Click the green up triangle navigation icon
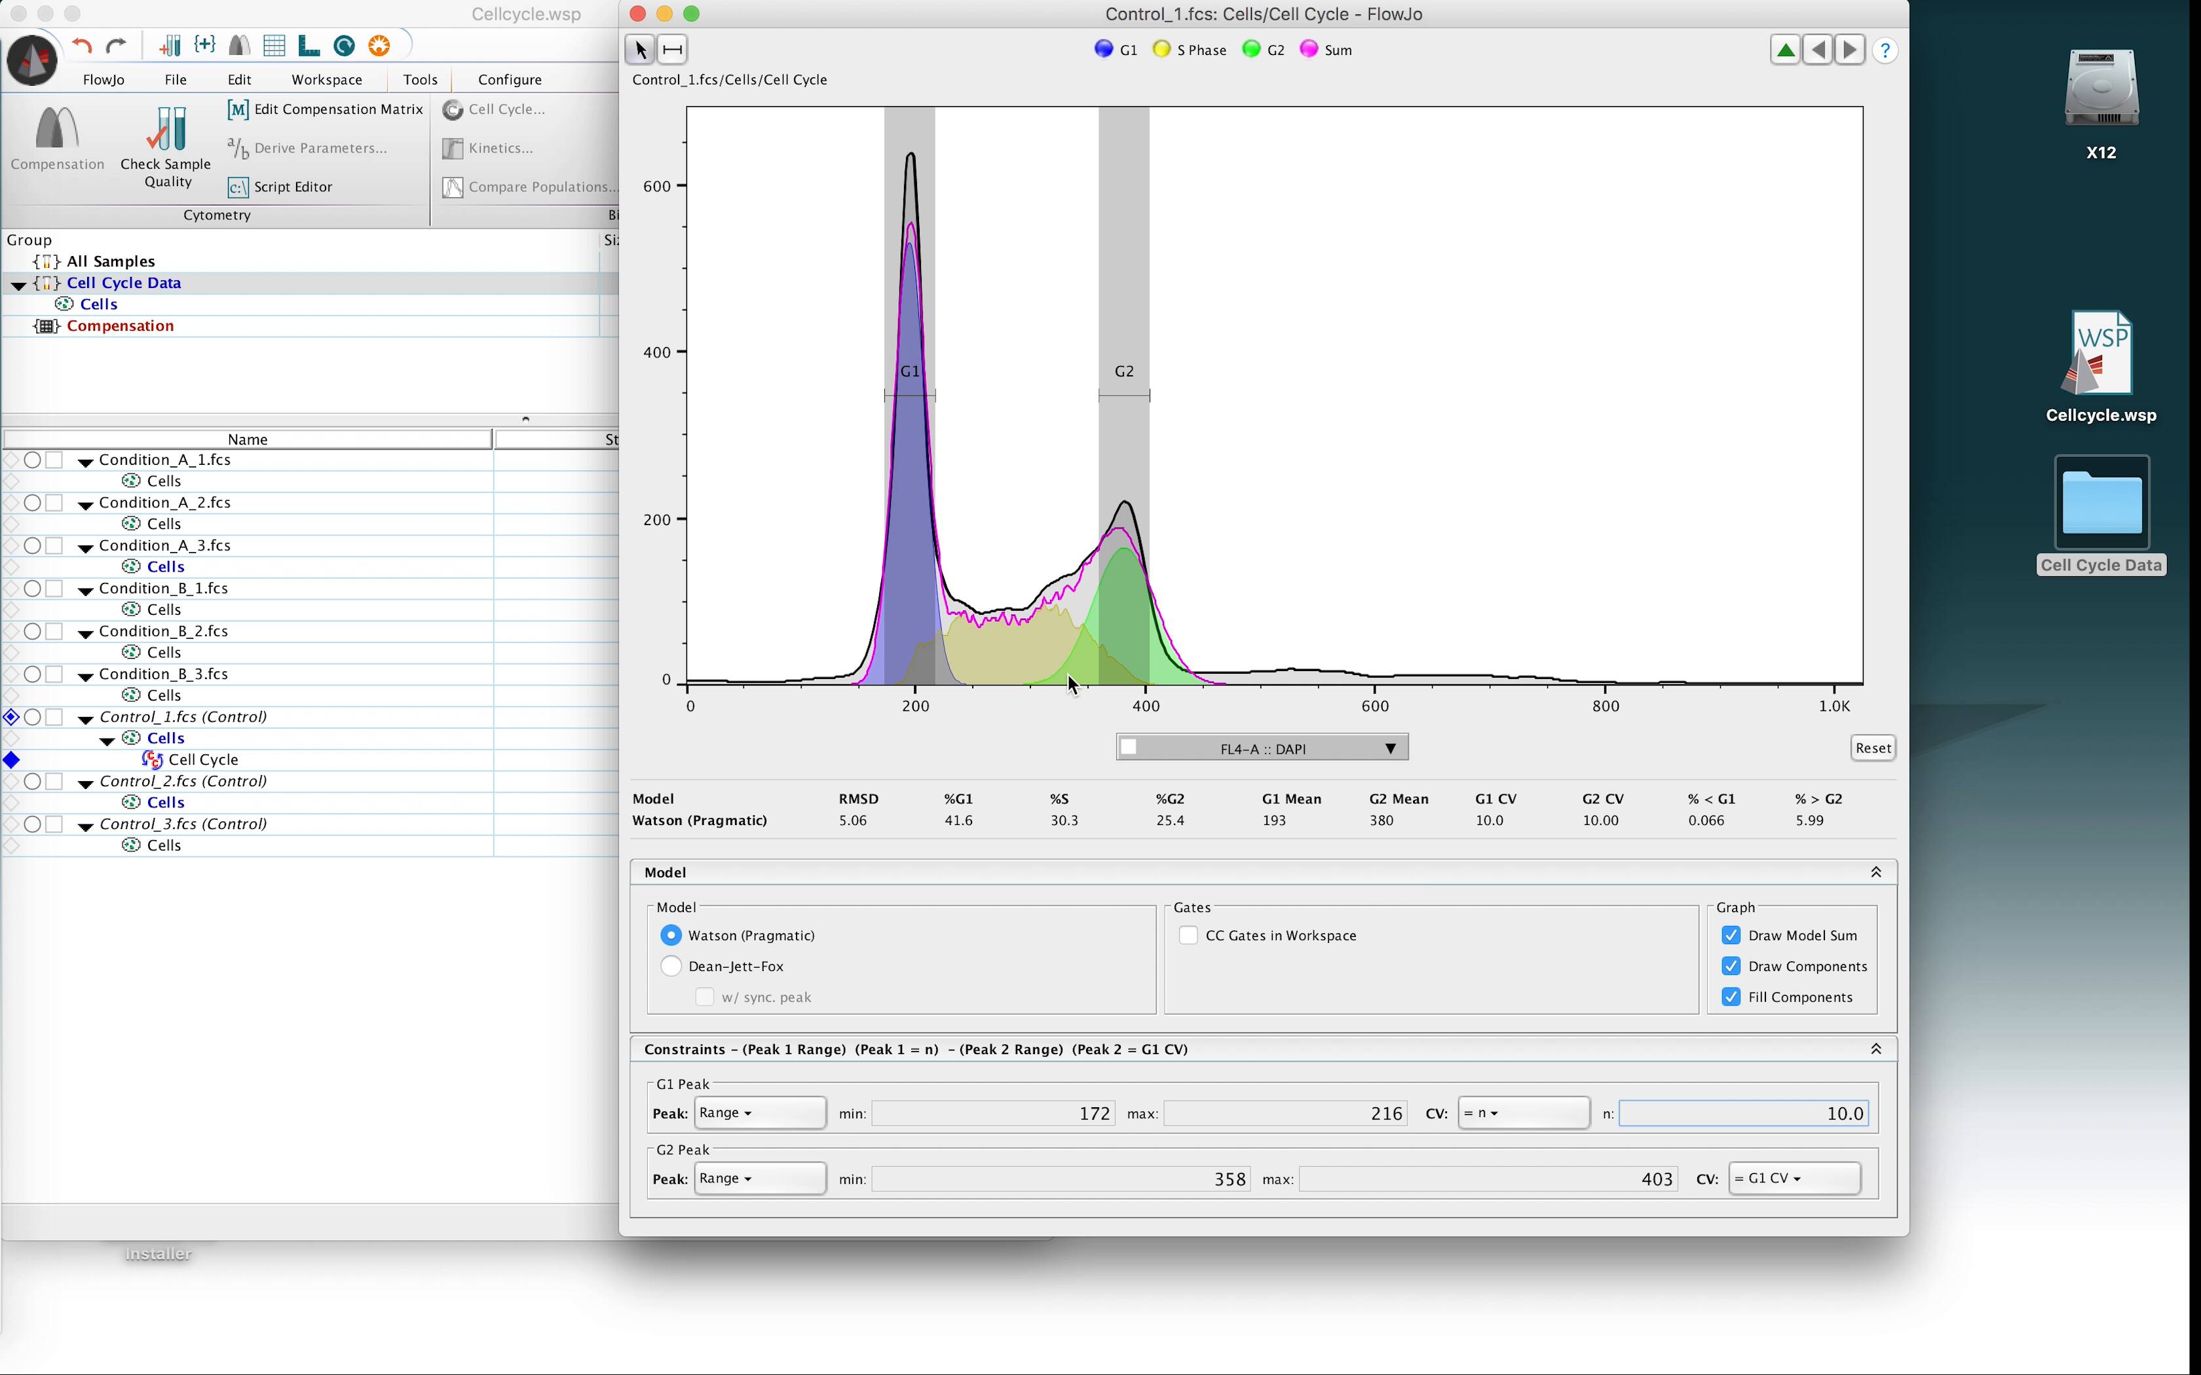Image resolution: width=2201 pixels, height=1375 pixels. [1784, 50]
